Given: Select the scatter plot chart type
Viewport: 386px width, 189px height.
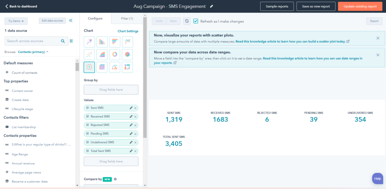Looking at the screenshot, I should pyautogui.click(x=89, y=55).
